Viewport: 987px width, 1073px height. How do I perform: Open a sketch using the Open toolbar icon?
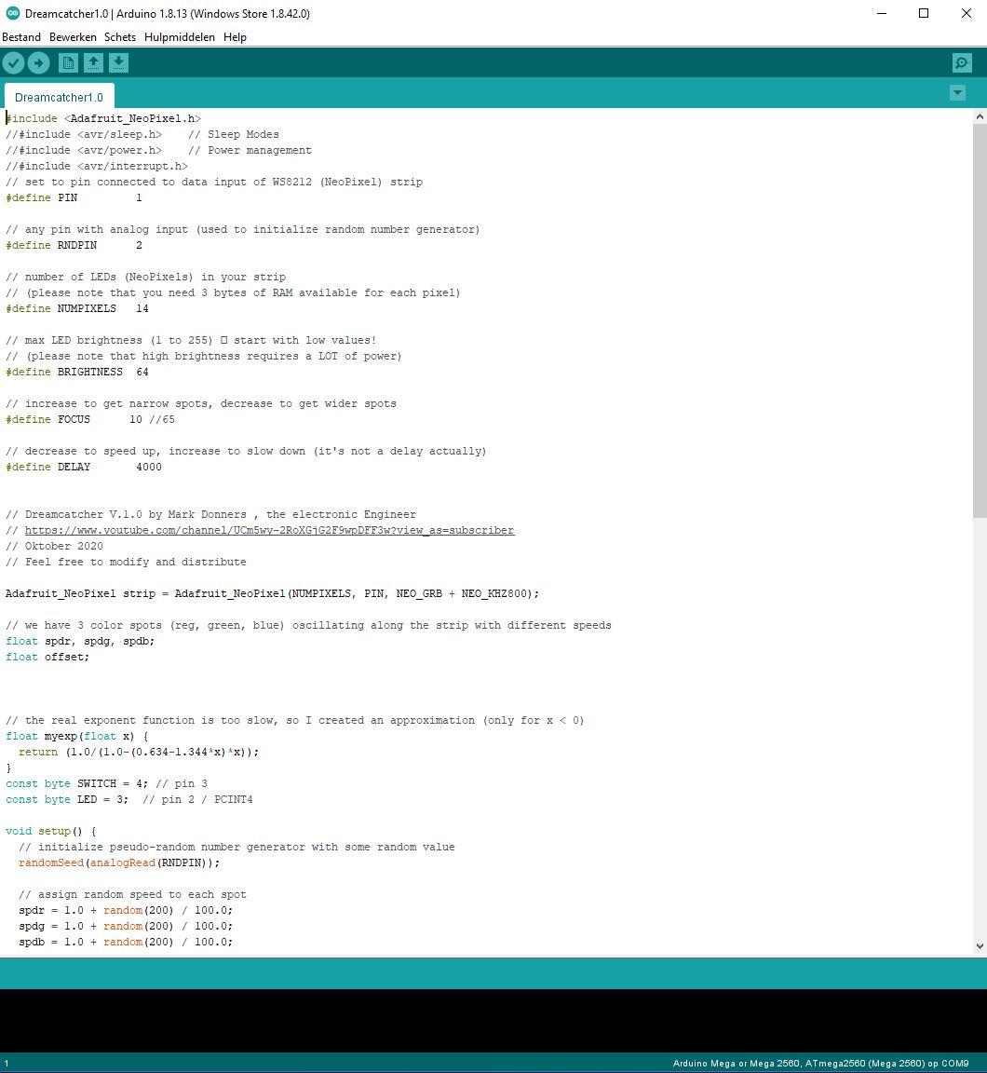[x=93, y=62]
